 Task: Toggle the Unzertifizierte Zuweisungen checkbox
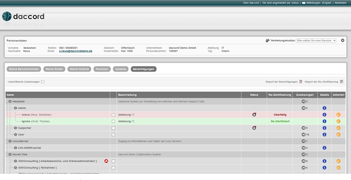(x=42, y=82)
